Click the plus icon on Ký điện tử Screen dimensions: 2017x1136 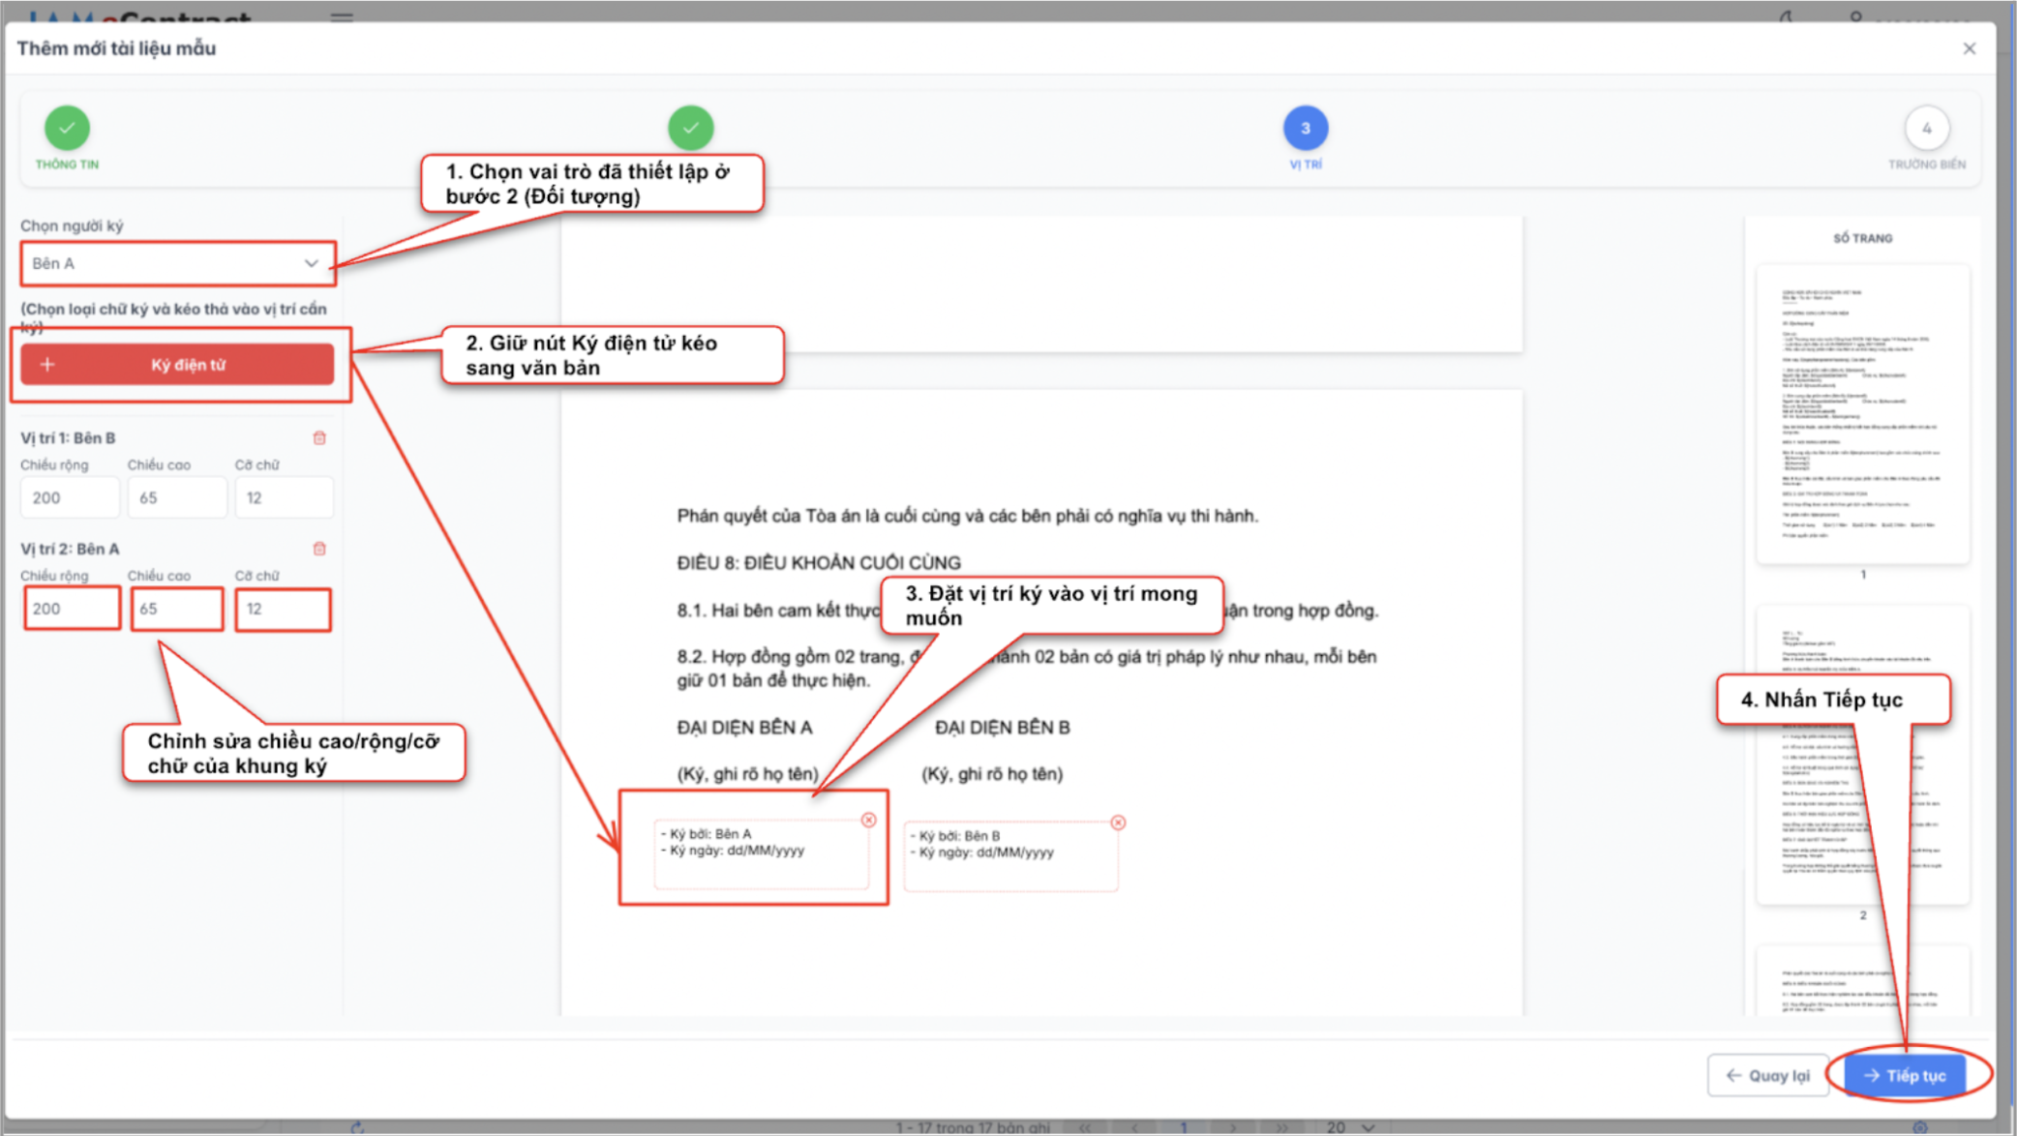tap(47, 365)
